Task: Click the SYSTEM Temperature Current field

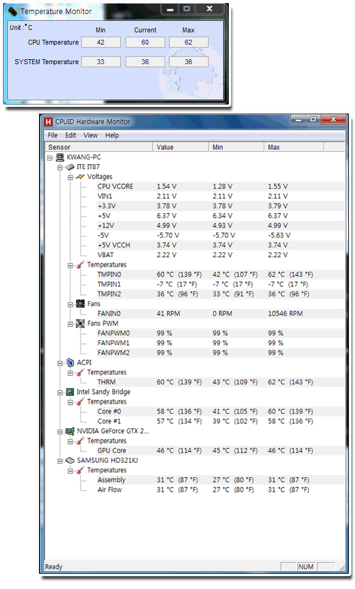Action: (x=145, y=62)
